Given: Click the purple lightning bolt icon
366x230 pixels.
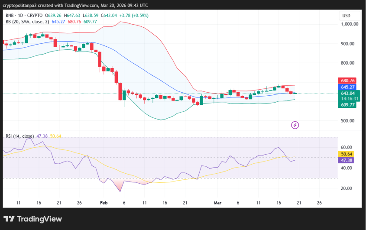Looking at the screenshot, I should pos(295,125).
